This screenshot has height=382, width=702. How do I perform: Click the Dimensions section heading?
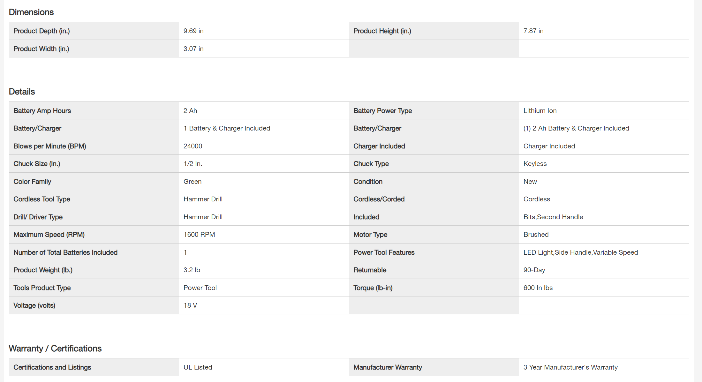coord(31,12)
